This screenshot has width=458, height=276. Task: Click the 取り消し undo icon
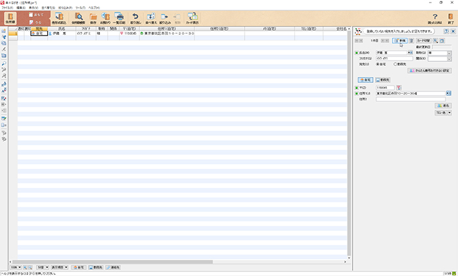[x=135, y=18]
